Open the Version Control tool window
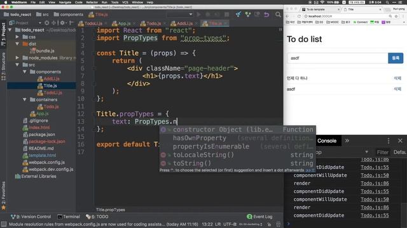 [31, 217]
